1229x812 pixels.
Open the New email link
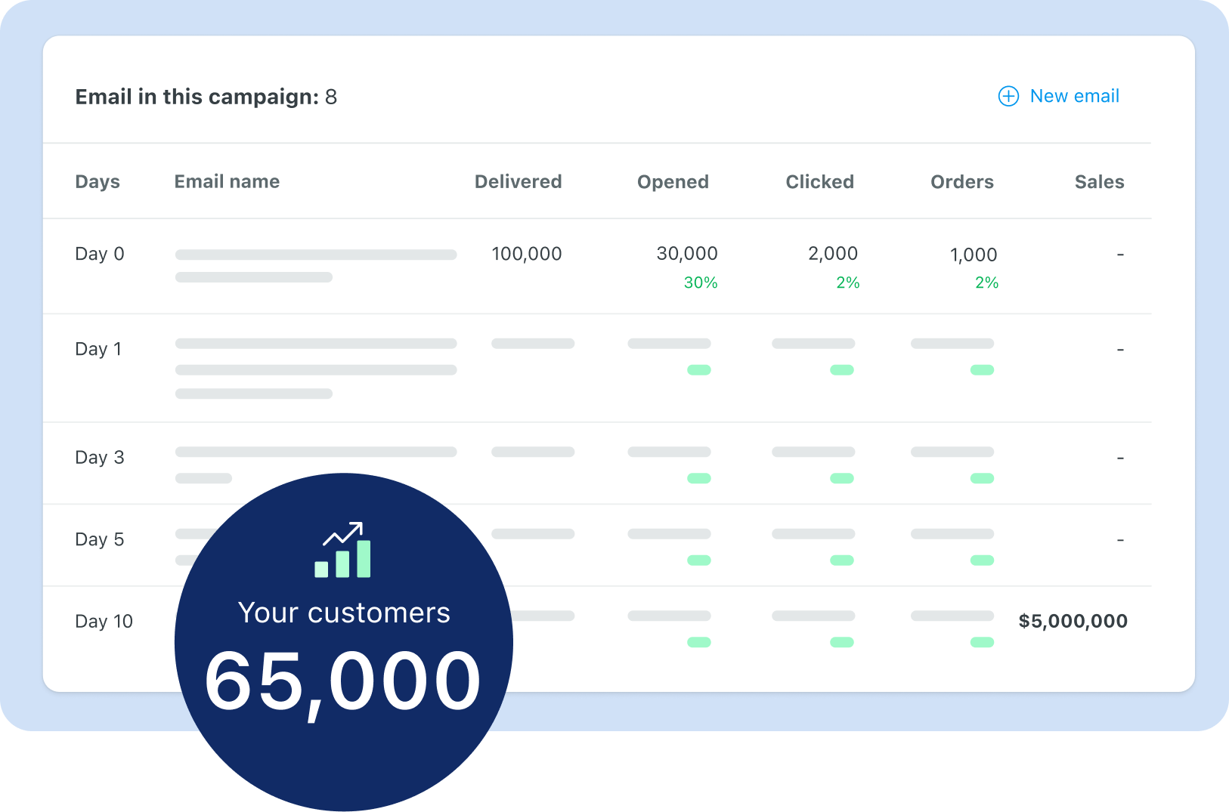(x=1074, y=97)
